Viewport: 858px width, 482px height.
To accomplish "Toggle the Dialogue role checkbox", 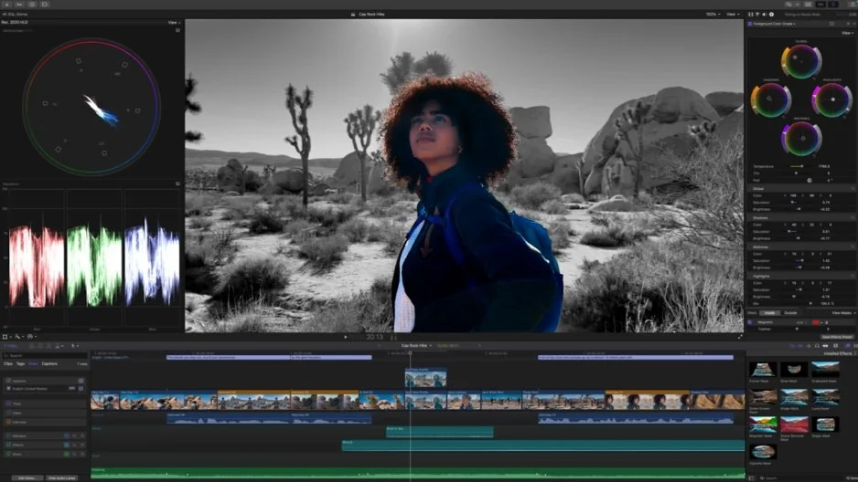I will (x=8, y=435).
